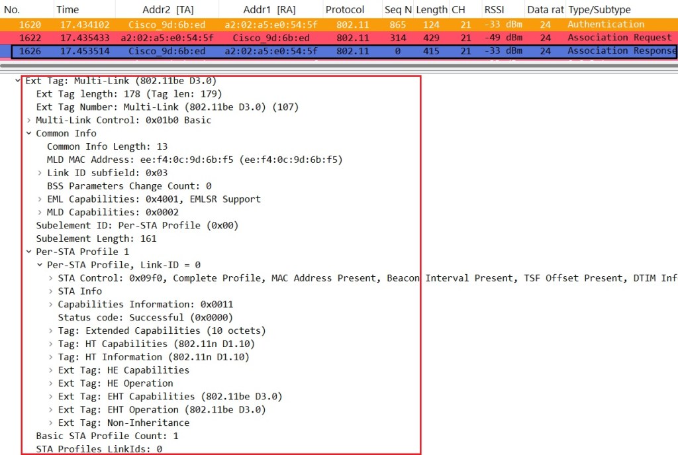Image resolution: width=678 pixels, height=455 pixels.
Task: Expand EML Capabilities field
Action: tap(40, 199)
